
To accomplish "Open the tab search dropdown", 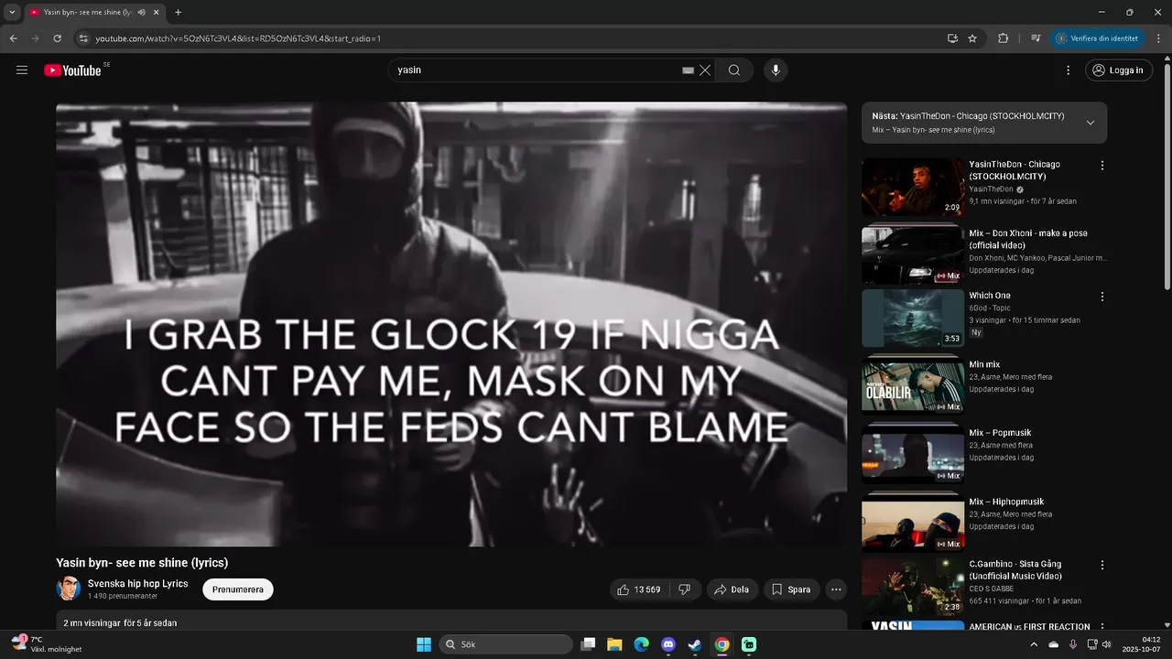I will tap(12, 13).
